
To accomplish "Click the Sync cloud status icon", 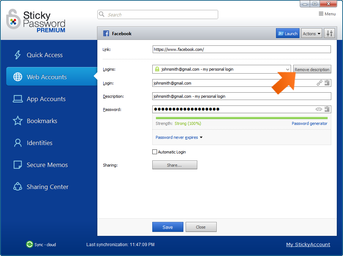I will [29, 244].
